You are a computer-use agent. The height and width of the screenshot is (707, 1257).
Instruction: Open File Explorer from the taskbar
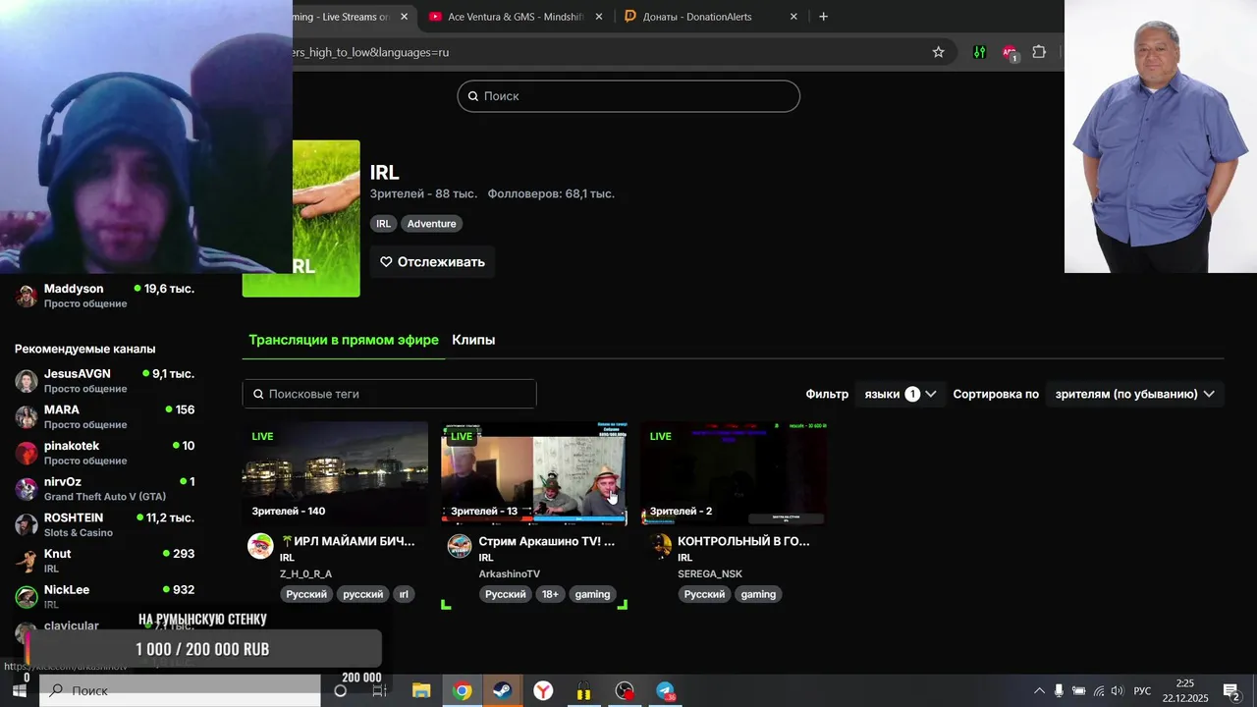pos(421,691)
